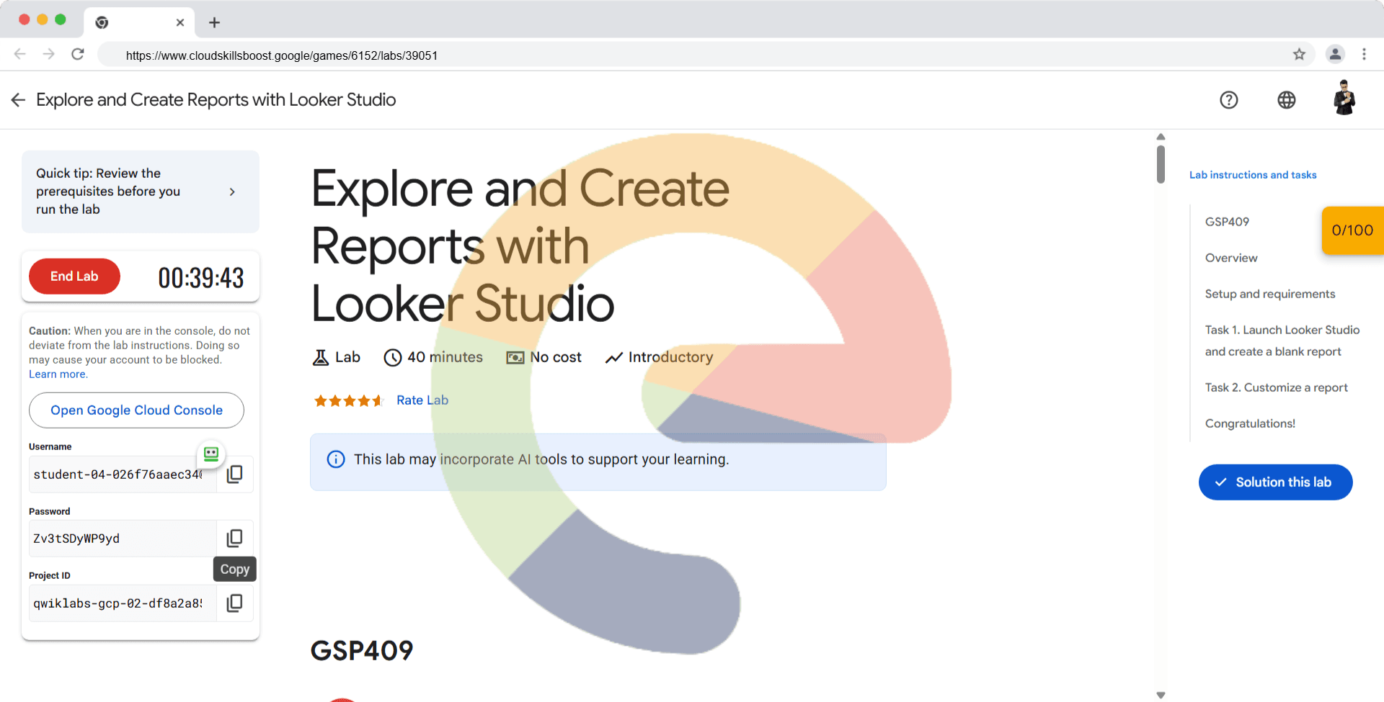This screenshot has height=702, width=1384.
Task: Open the help question mark icon
Action: (x=1228, y=100)
